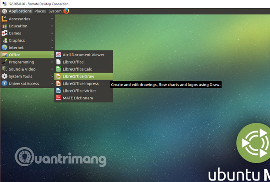Click the Remote Desktop Connection window title
The height and width of the screenshot is (182, 270).
(x=38, y=4)
